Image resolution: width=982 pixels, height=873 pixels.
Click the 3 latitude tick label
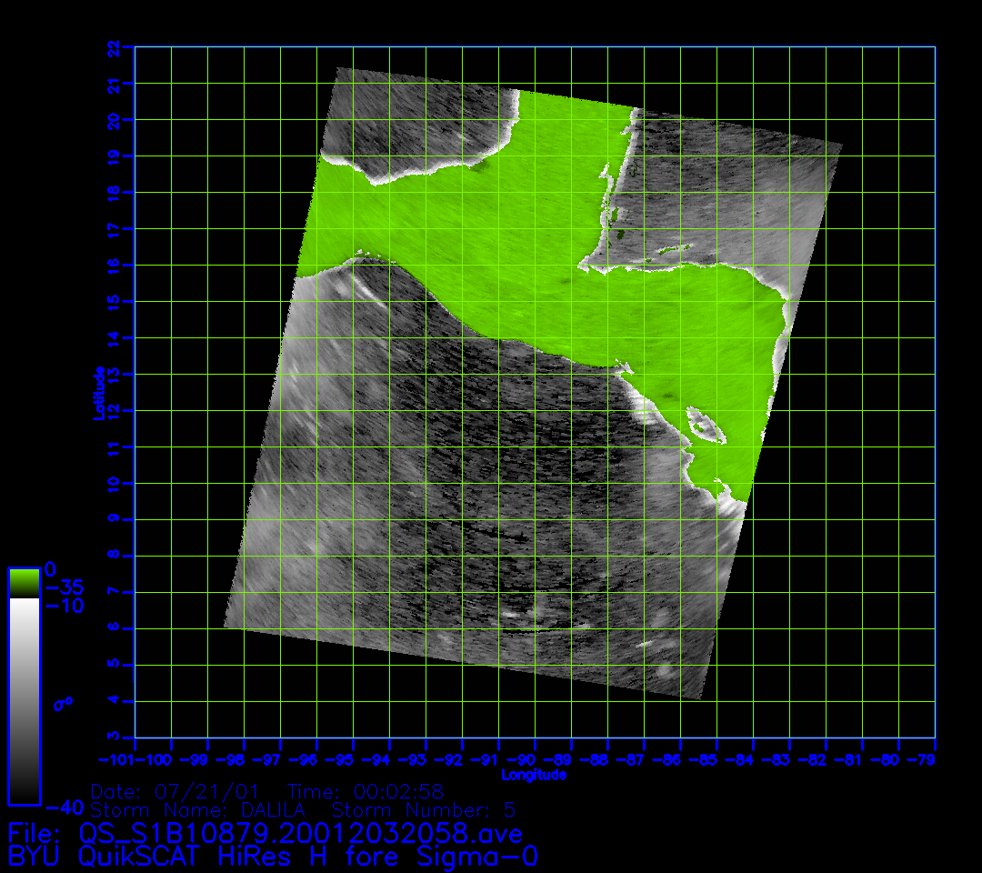pyautogui.click(x=113, y=736)
